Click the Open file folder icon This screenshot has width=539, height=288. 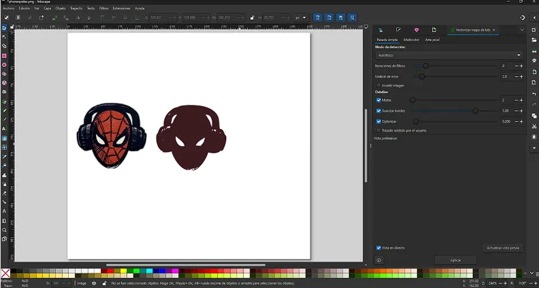(534, 40)
